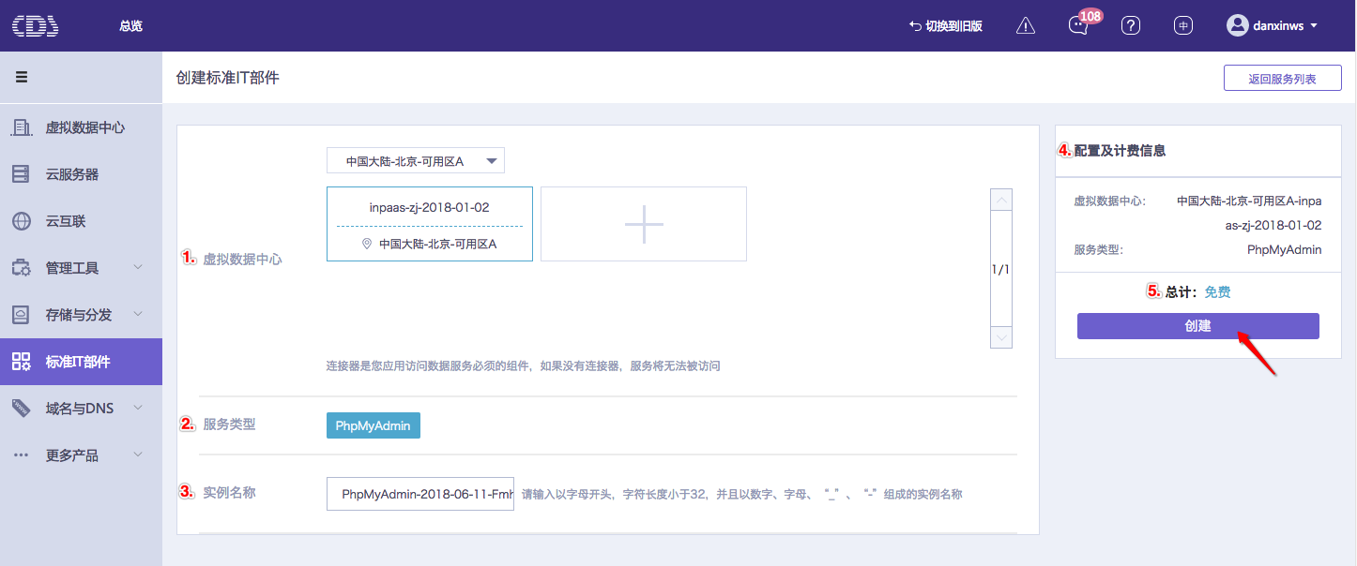The height and width of the screenshot is (566, 1357).
Task: Click the plus tile to add data center
Action: (x=644, y=224)
